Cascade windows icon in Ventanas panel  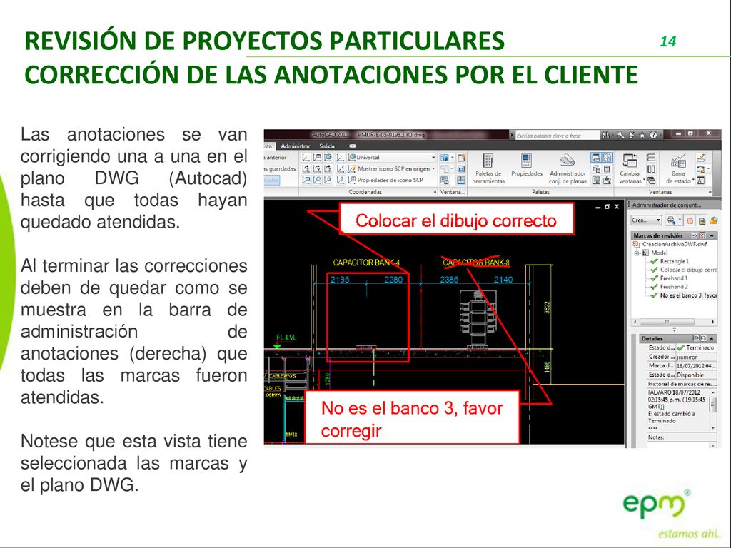[x=651, y=181]
